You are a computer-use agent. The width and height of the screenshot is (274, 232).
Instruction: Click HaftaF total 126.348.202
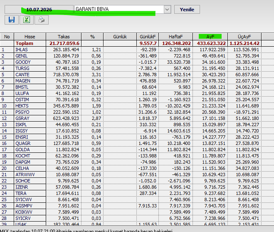point(176,43)
